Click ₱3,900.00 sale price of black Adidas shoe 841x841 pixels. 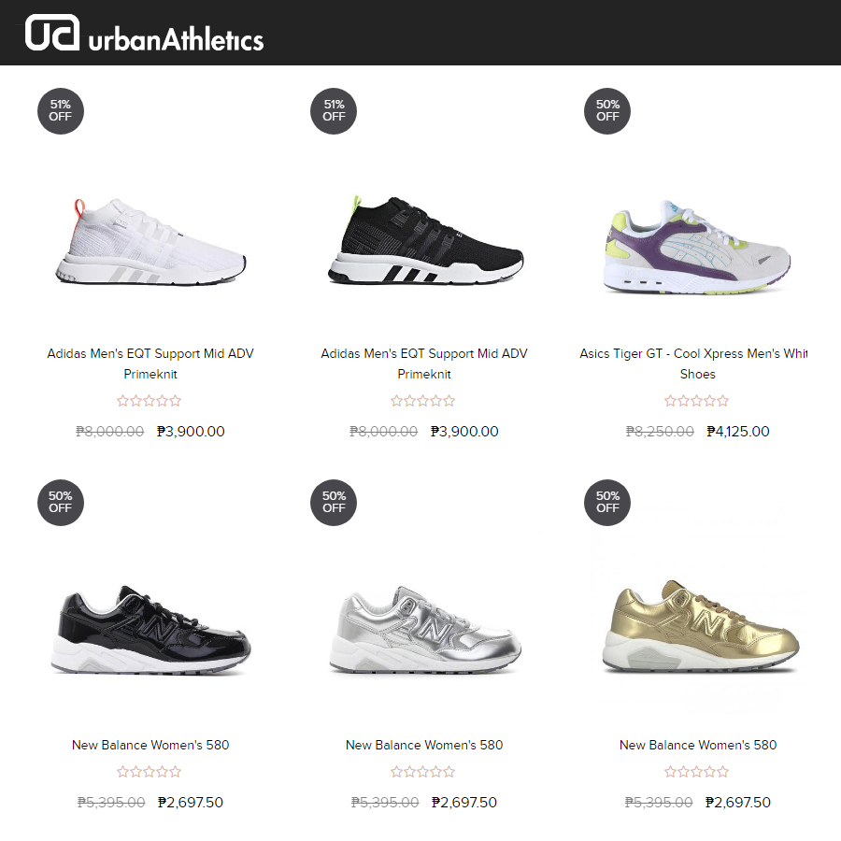coord(464,432)
